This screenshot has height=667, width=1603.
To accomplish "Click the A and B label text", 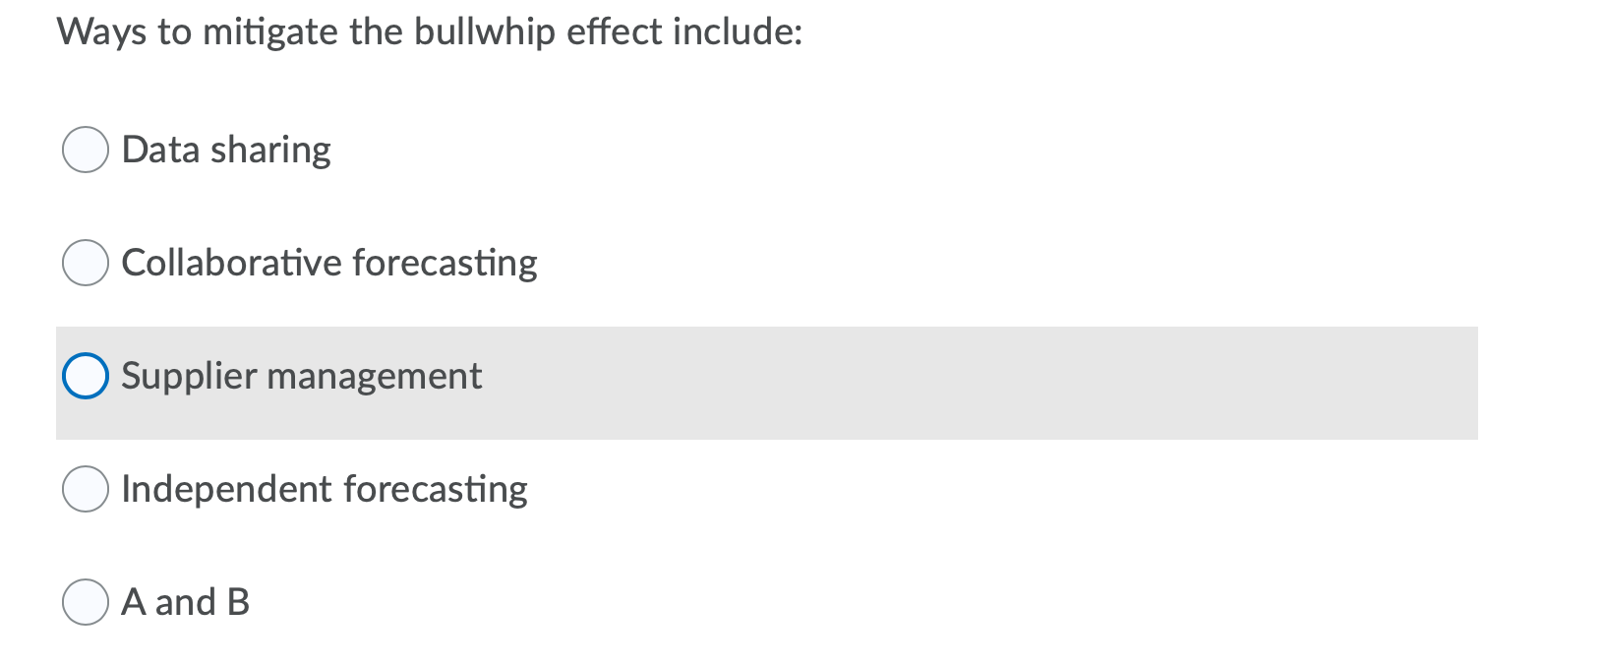I will (185, 602).
